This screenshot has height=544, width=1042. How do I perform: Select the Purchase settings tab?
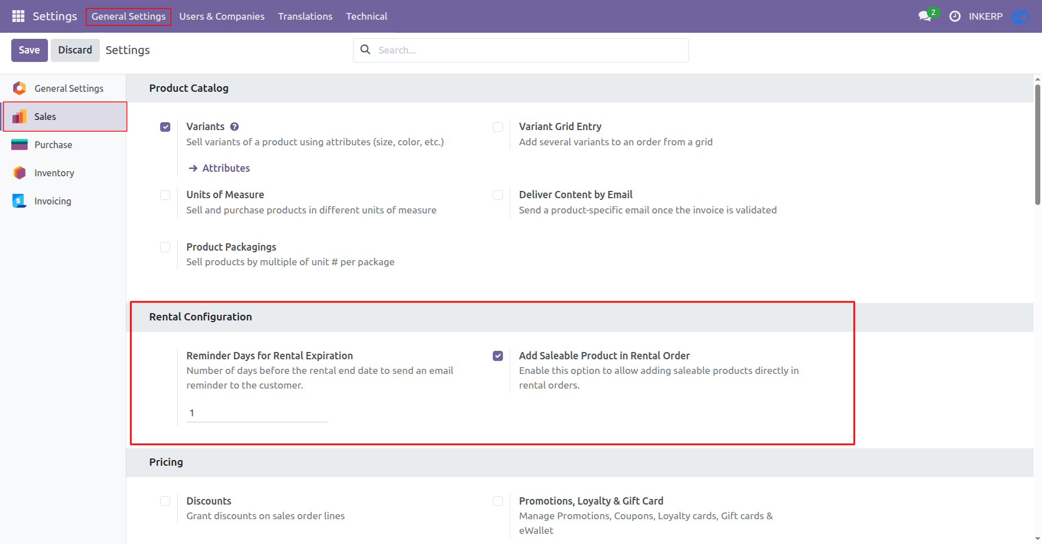pos(63,145)
